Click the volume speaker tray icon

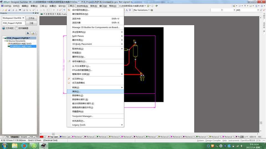[x=242, y=146]
